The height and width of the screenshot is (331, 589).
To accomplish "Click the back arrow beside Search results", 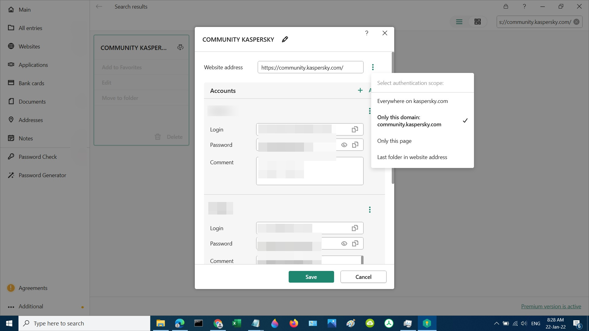I will [x=99, y=6].
